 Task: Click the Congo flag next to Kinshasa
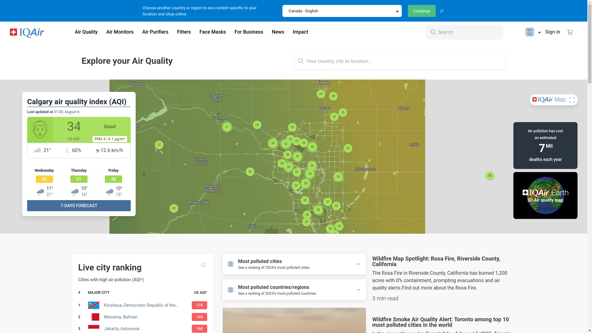pyautogui.click(x=94, y=305)
